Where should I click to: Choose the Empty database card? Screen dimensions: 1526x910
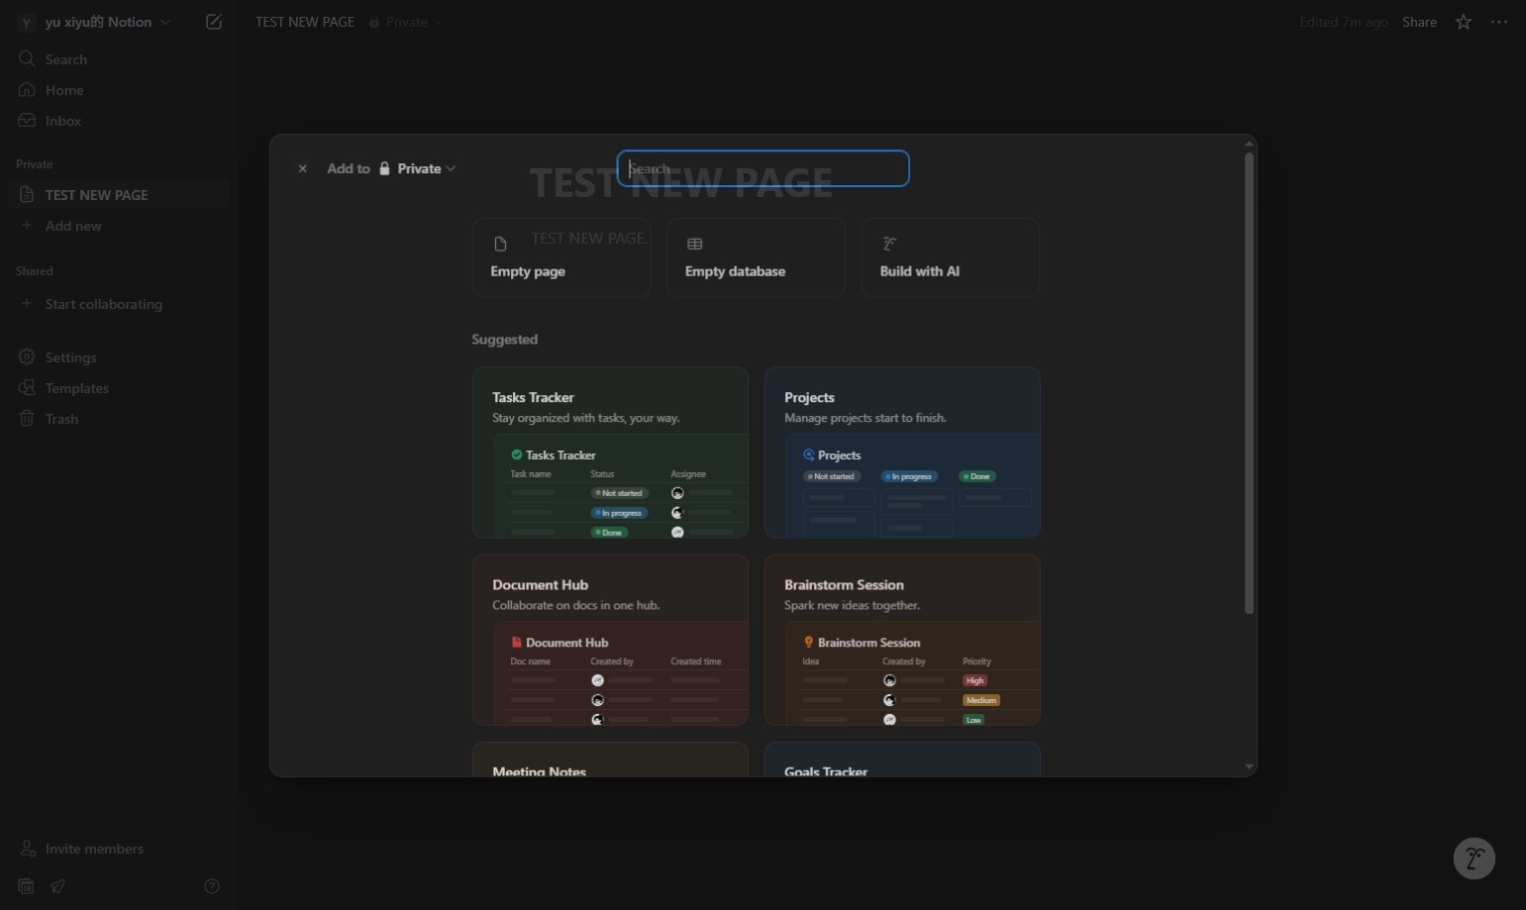756,257
